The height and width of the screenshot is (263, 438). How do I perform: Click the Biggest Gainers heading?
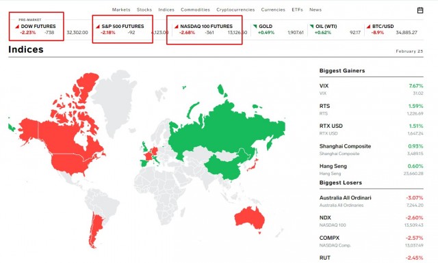click(x=342, y=71)
